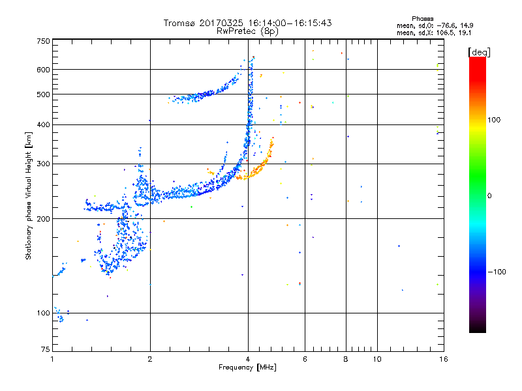This screenshot has width=522, height=391.
Task: Click "mean, sd,X: 106.5, 19.1" text
Action: click(434, 33)
